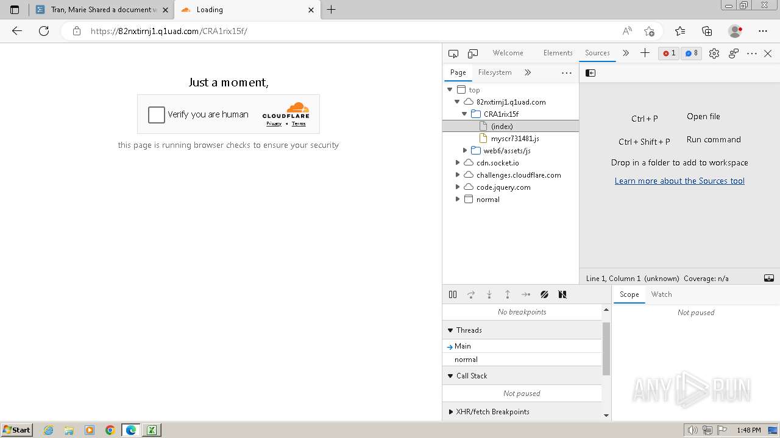Add a DevTools tool with plus icon
The height and width of the screenshot is (438, 780).
[x=645, y=54]
